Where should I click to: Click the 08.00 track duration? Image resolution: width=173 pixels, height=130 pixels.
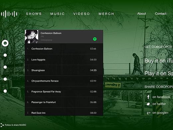click(x=93, y=113)
